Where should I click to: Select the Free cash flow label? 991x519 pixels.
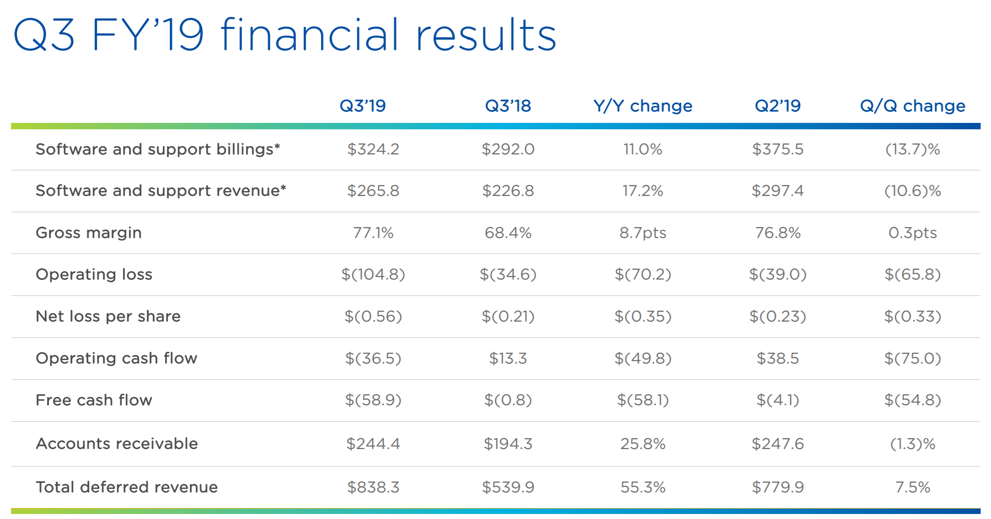point(94,400)
